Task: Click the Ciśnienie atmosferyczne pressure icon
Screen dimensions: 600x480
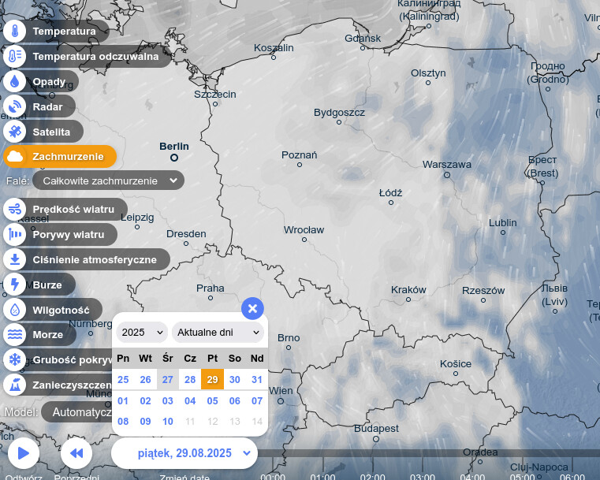Action: 15,259
